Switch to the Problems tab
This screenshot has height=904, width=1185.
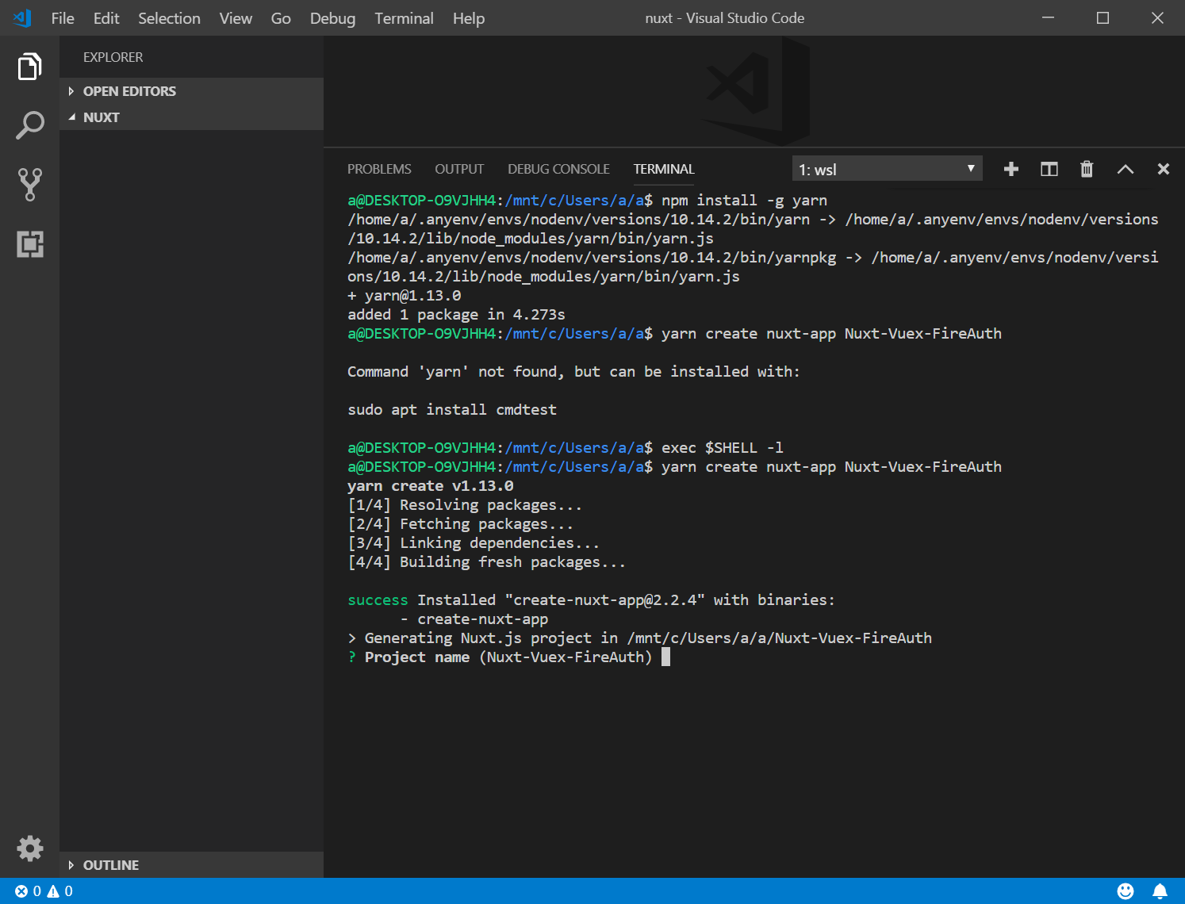click(x=379, y=169)
